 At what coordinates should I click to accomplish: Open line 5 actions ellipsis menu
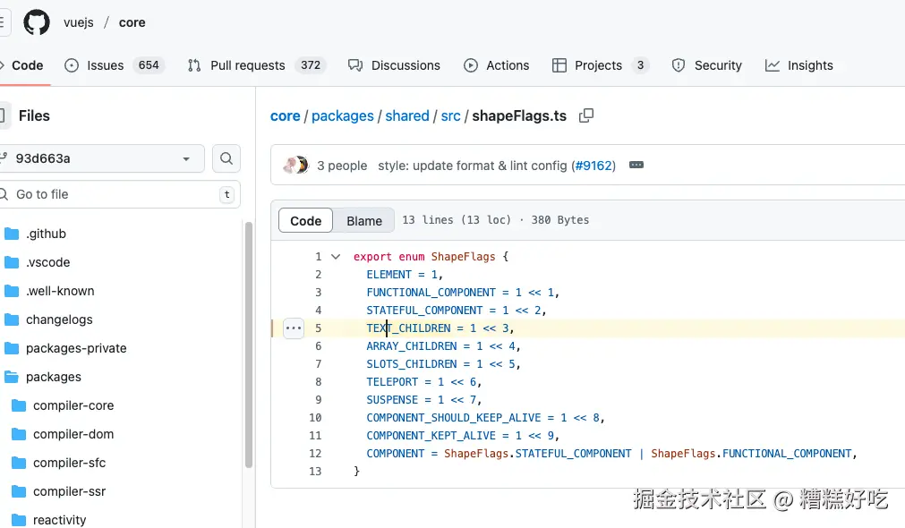point(294,328)
